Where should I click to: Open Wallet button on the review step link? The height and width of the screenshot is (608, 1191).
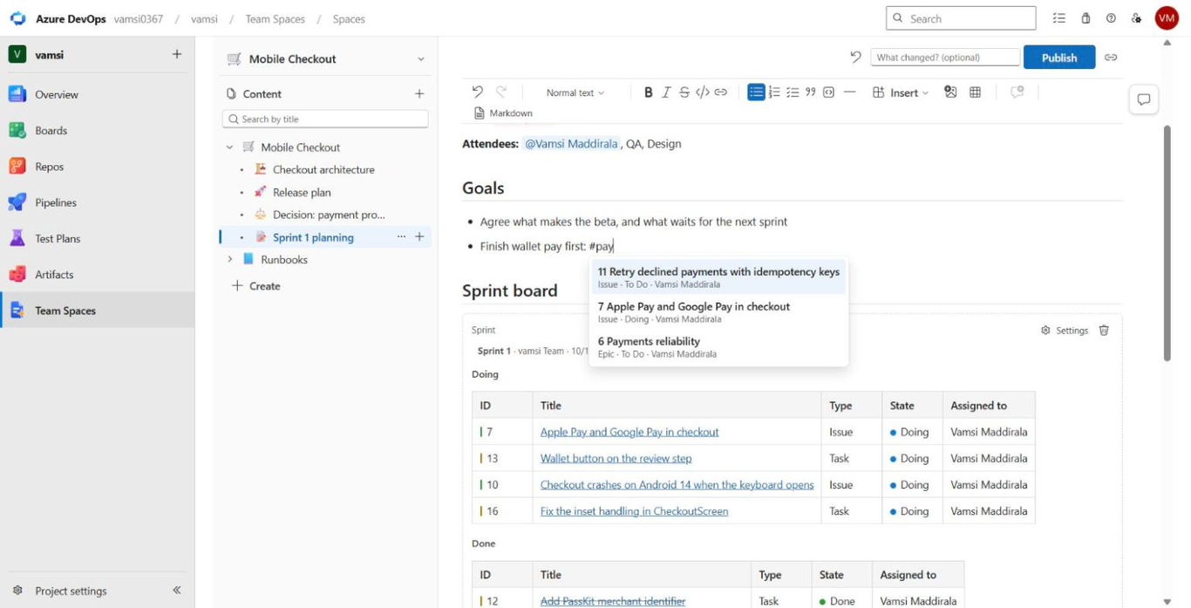pos(616,458)
